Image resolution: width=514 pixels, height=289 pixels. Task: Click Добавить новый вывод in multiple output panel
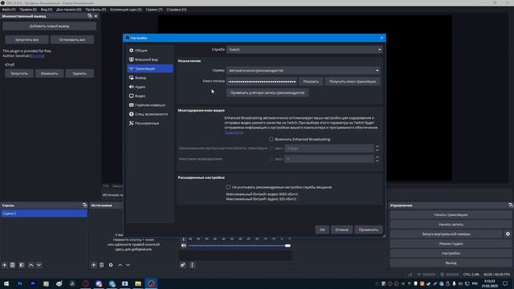coord(49,26)
